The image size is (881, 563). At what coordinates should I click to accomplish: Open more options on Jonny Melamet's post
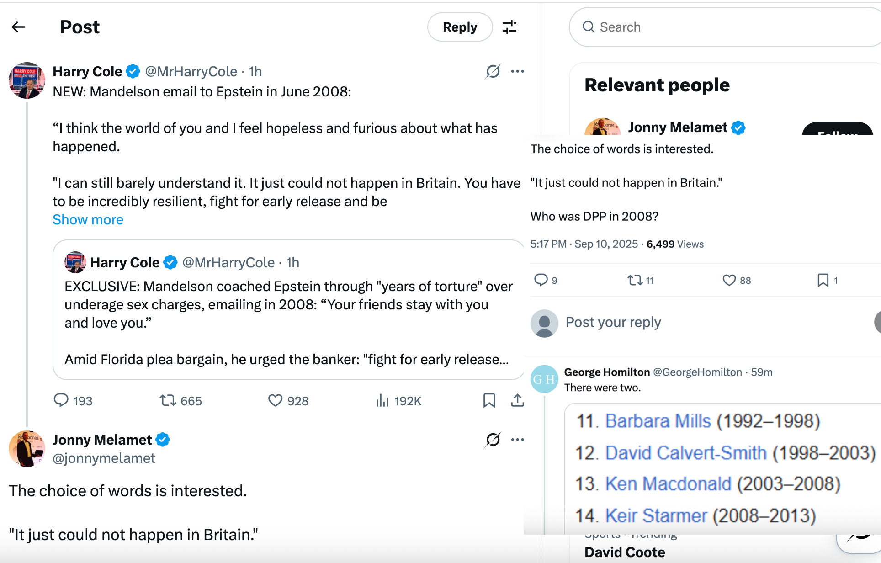pyautogui.click(x=517, y=440)
